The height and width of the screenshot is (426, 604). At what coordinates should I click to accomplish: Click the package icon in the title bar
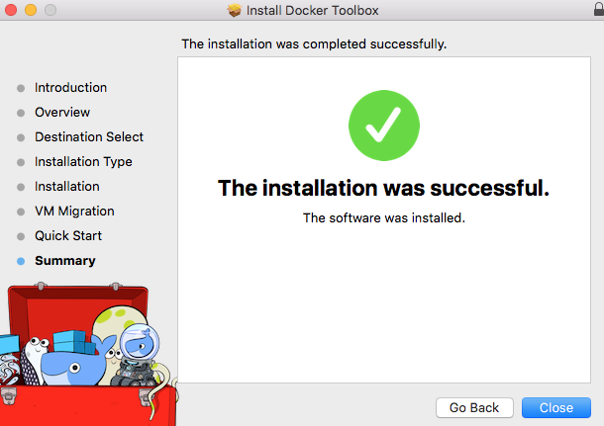pos(235,11)
